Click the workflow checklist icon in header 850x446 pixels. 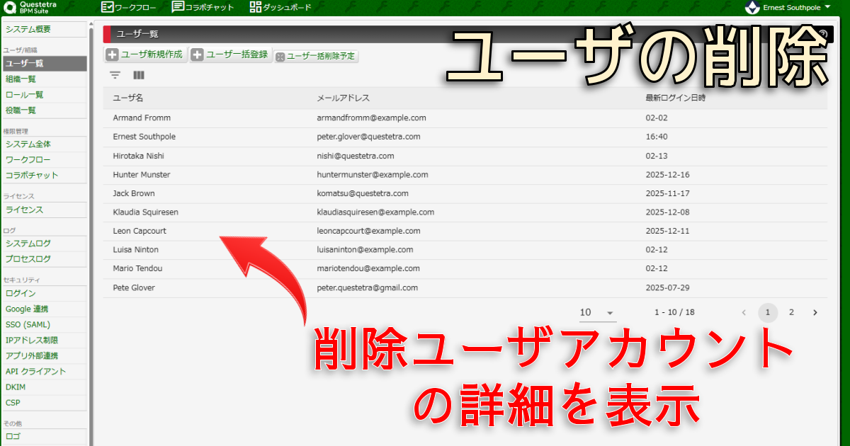107,8
